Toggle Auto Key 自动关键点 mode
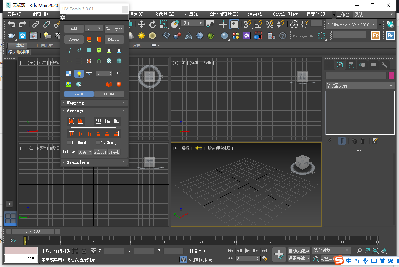This screenshot has width=399, height=267. tap(299, 251)
